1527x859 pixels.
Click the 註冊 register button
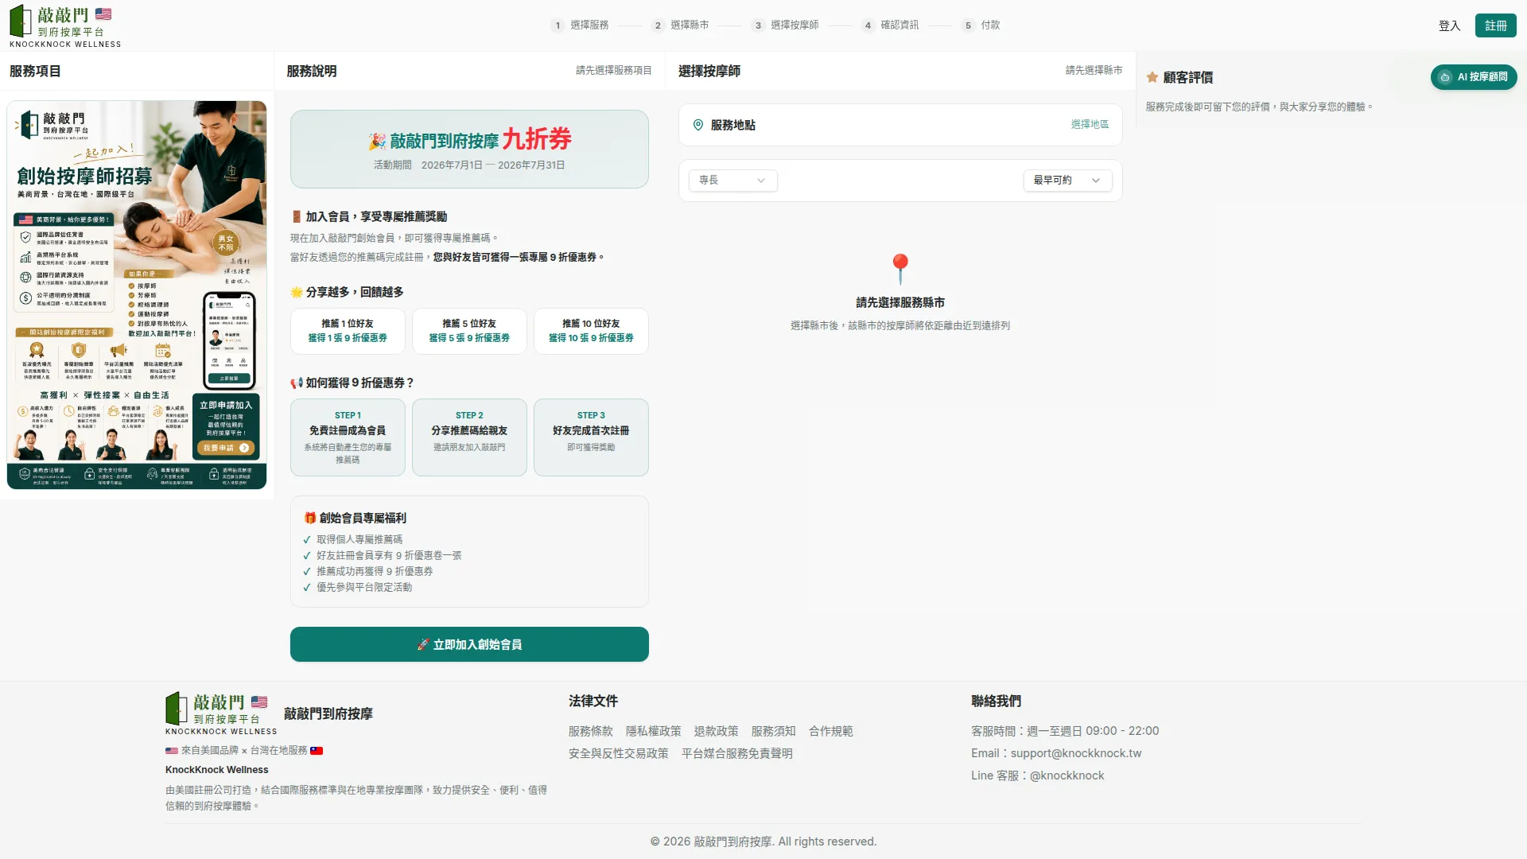1495,25
